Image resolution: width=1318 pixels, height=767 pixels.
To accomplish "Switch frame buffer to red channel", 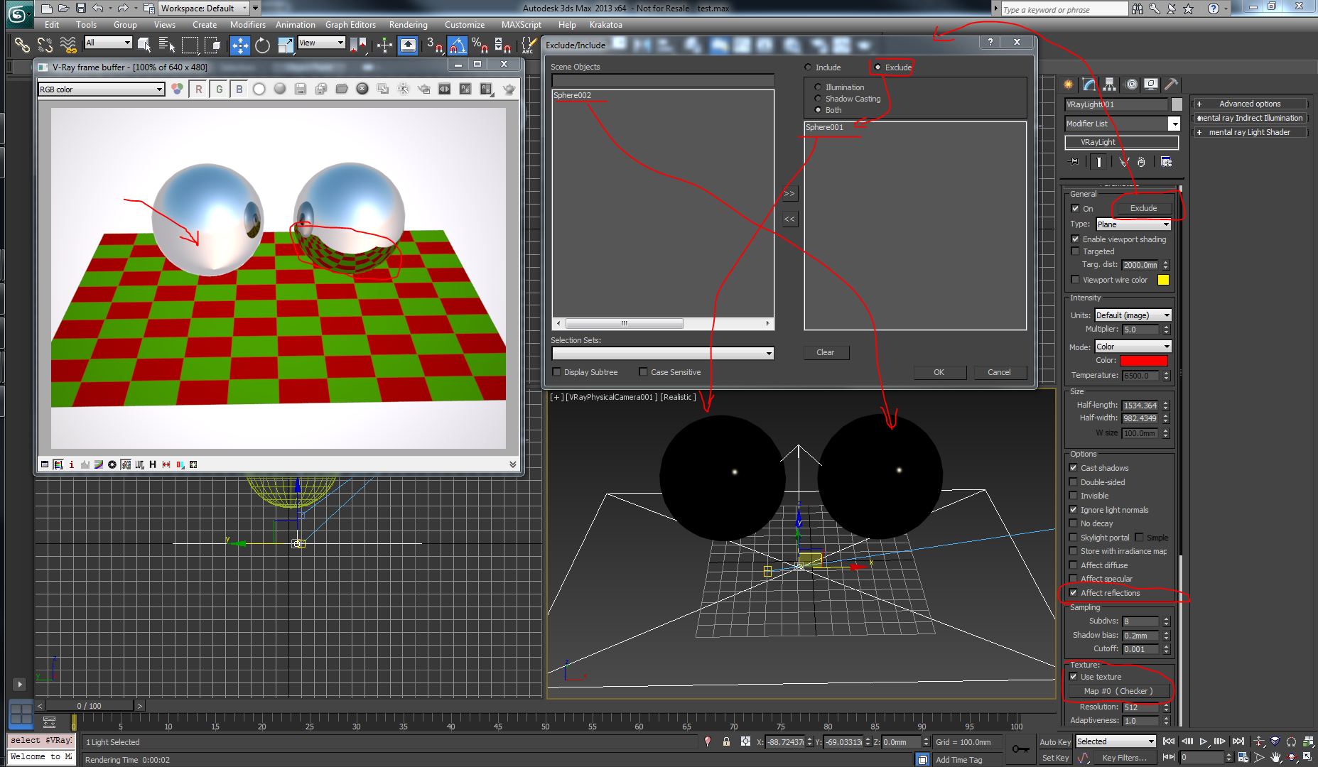I will [199, 89].
